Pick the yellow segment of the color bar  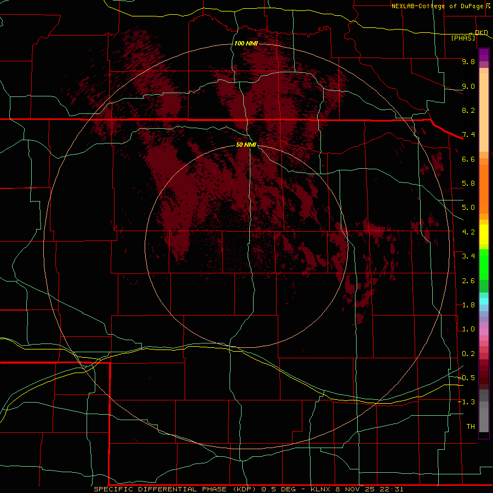tap(484, 234)
